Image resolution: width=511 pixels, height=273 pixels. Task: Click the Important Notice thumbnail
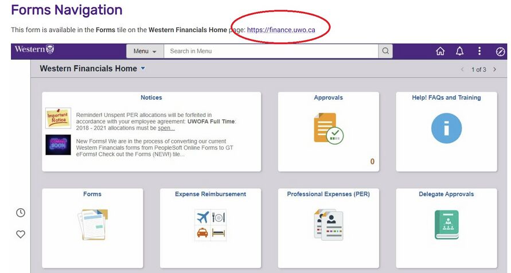click(x=58, y=118)
